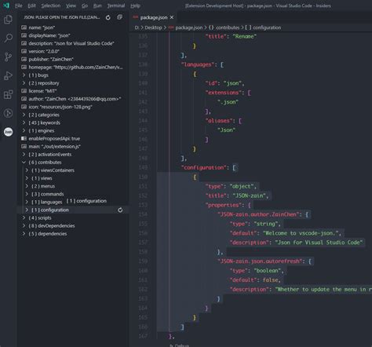Select the enableProposedApi: true item
Screen dimensions: 372x347
[54, 138]
